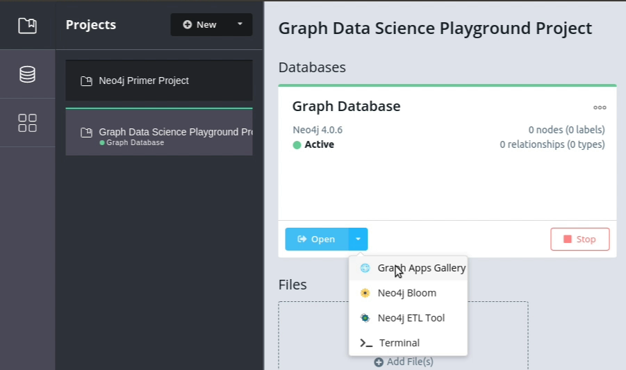Stop the Graph Database

coord(579,239)
